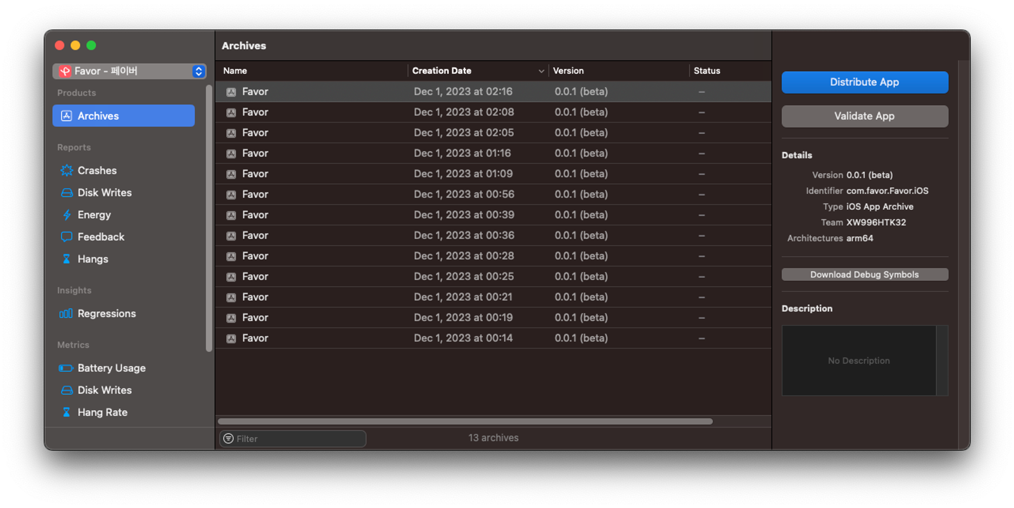Click the Feedback speech bubble icon
Image resolution: width=1014 pixels, height=508 pixels.
coord(66,237)
